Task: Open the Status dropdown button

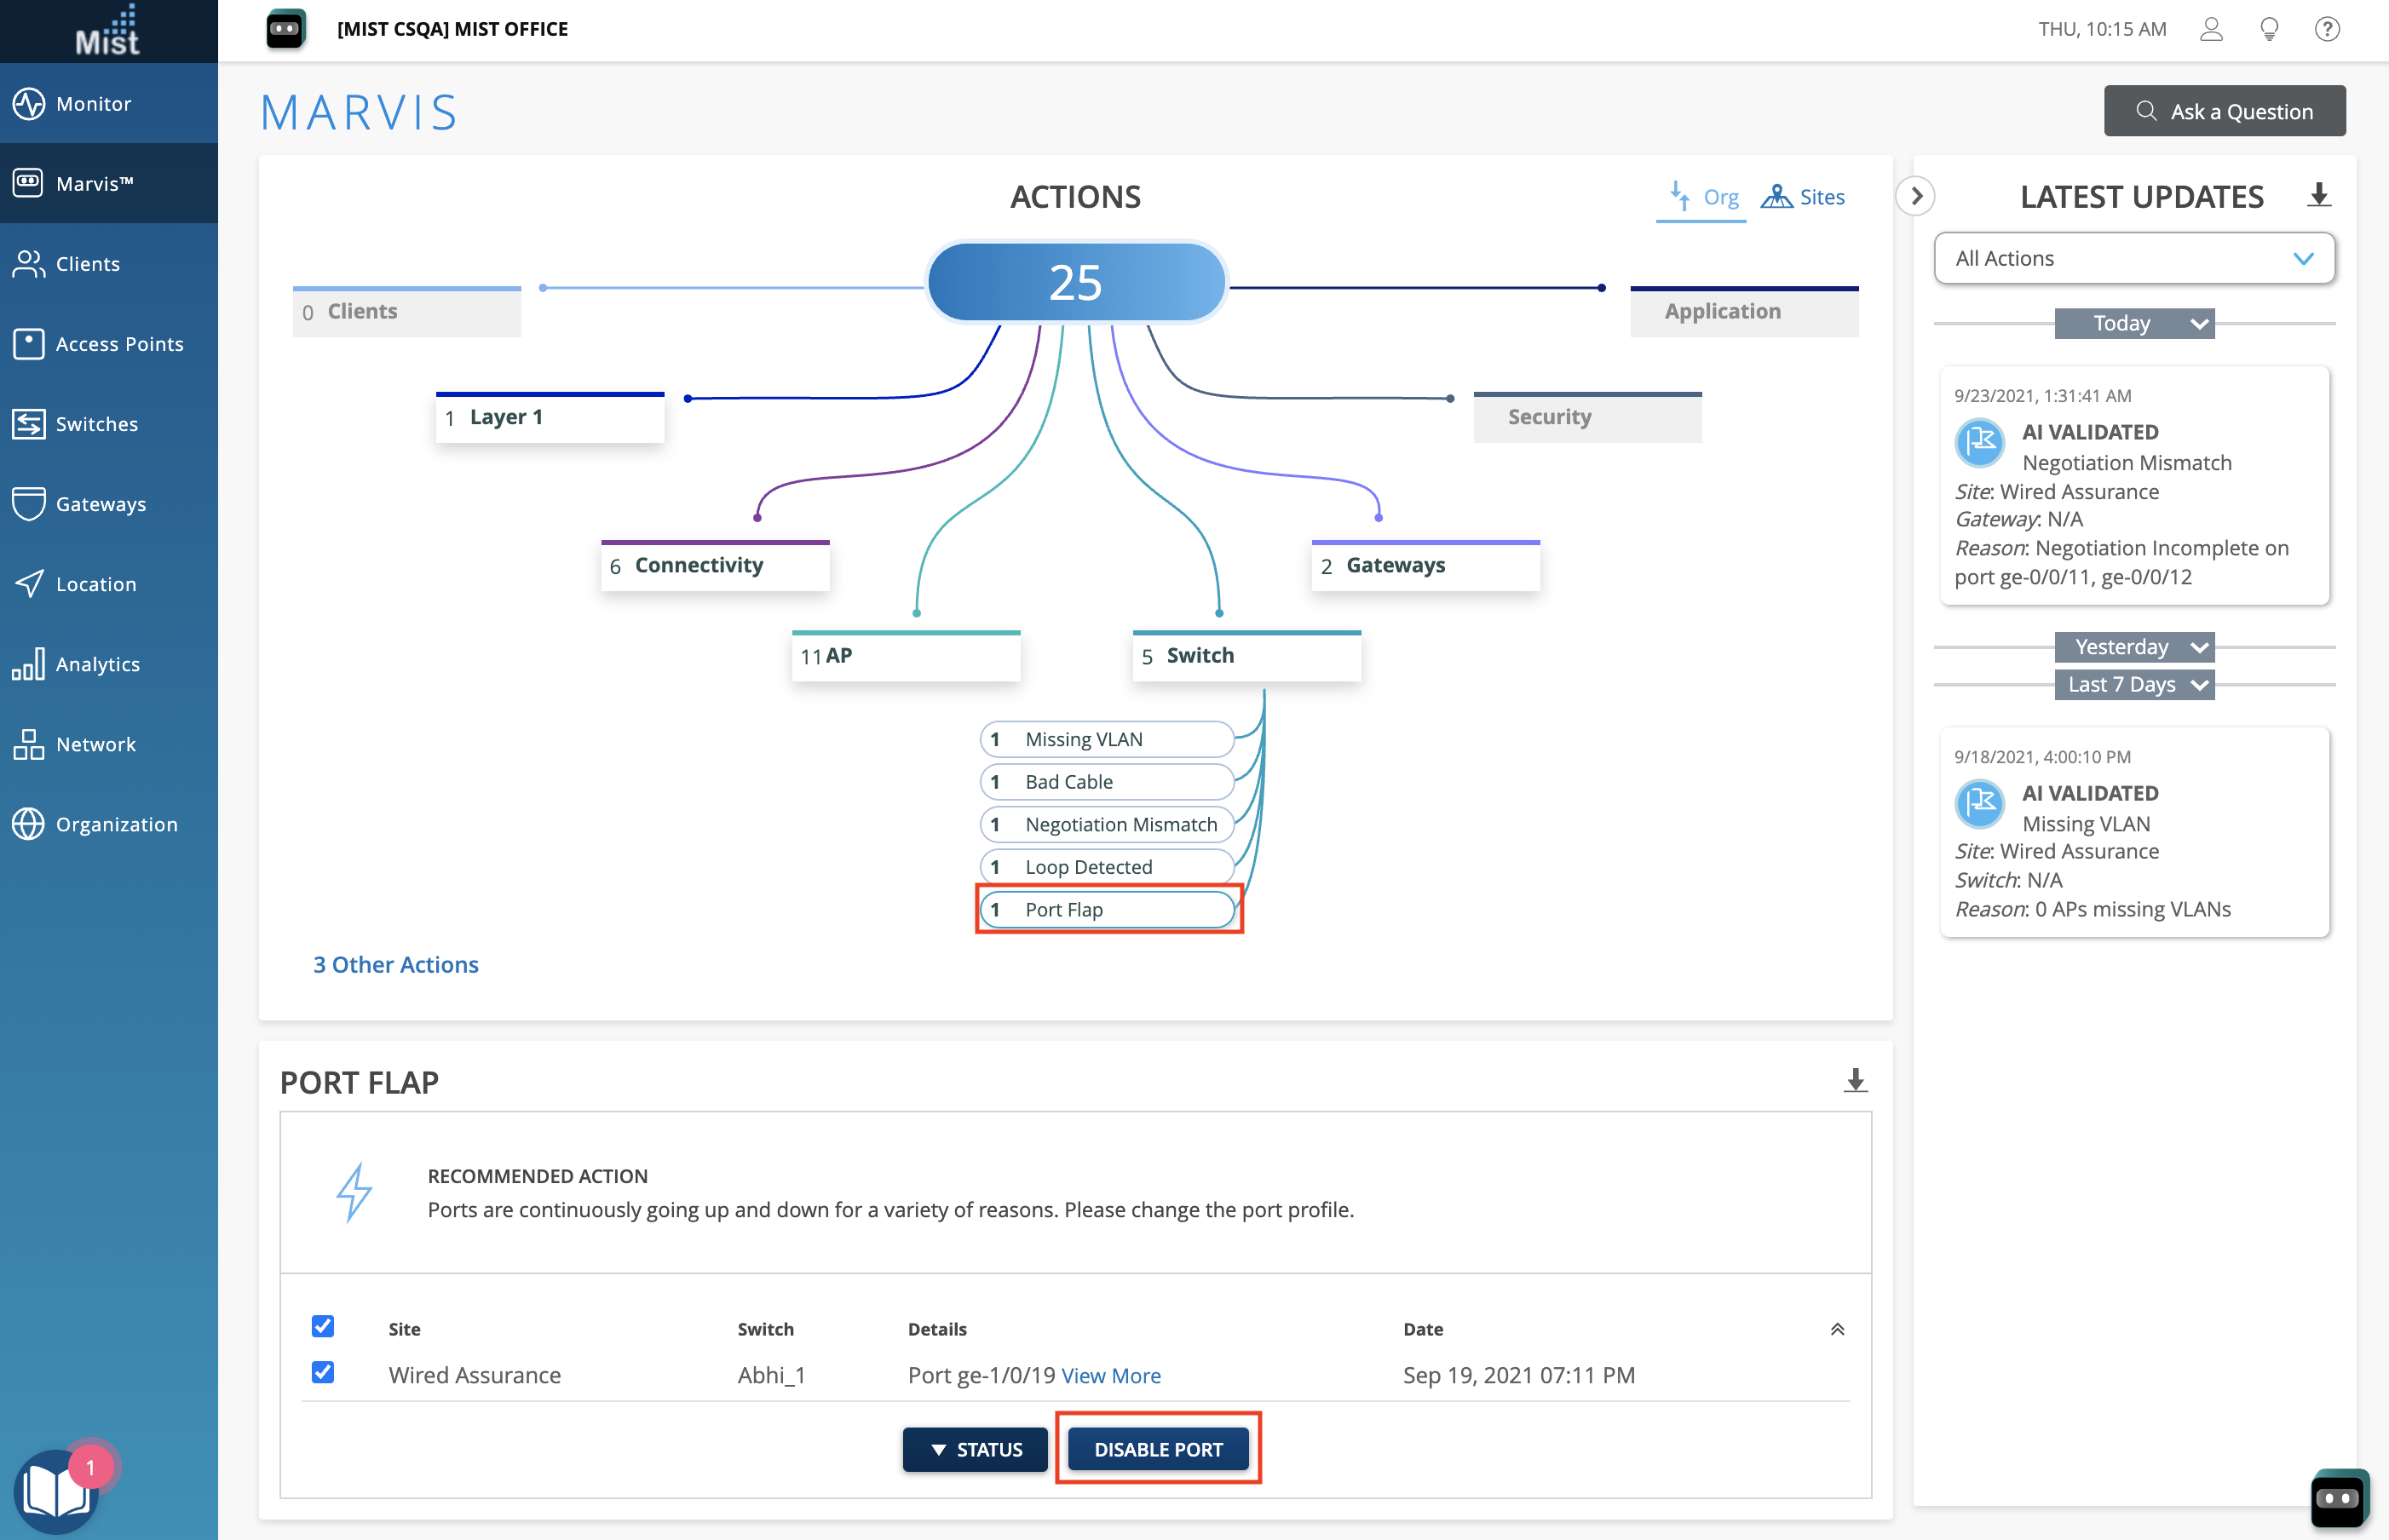Action: point(975,1449)
